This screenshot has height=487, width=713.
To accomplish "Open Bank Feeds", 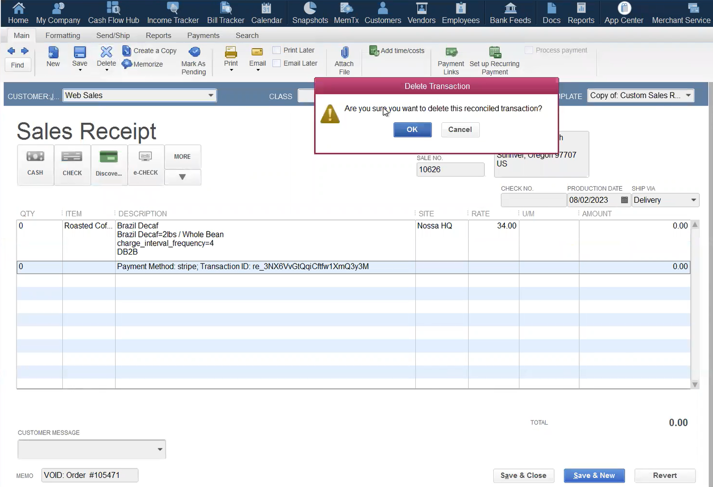I will point(510,13).
